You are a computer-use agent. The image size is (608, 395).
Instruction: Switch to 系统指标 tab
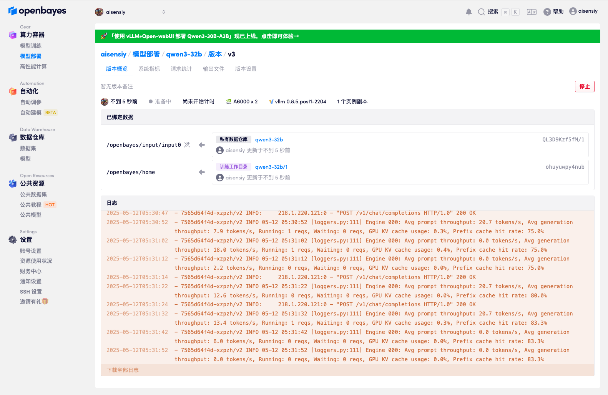point(149,69)
